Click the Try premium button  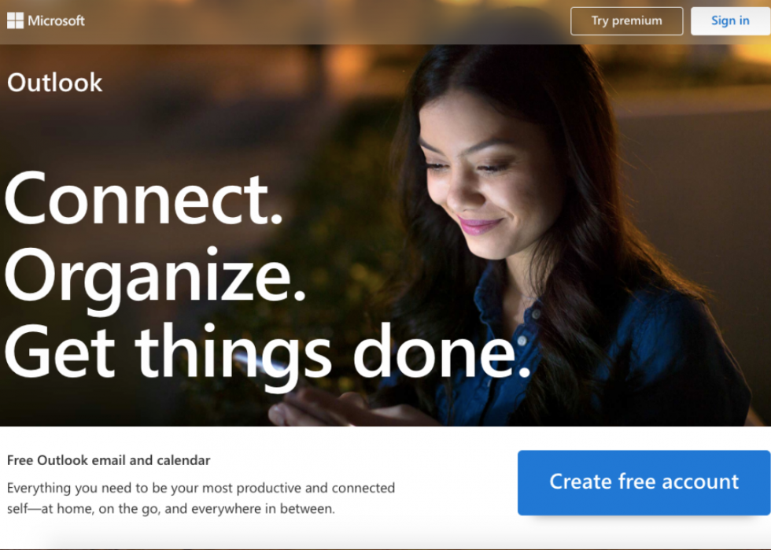pyautogui.click(x=626, y=21)
